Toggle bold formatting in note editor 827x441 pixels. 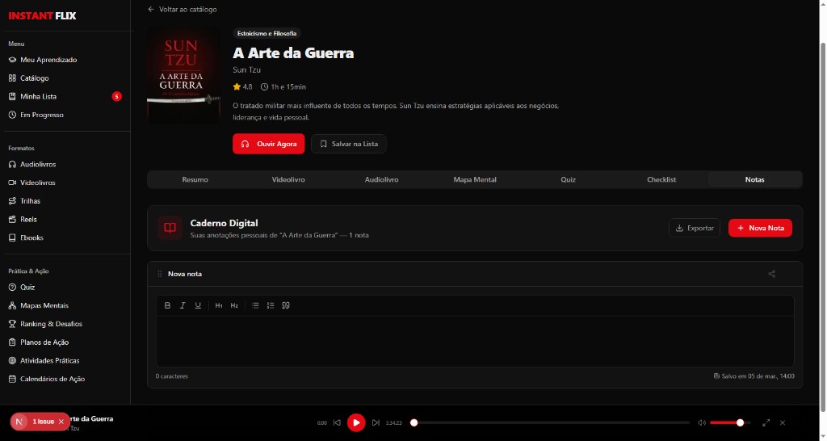[167, 305]
